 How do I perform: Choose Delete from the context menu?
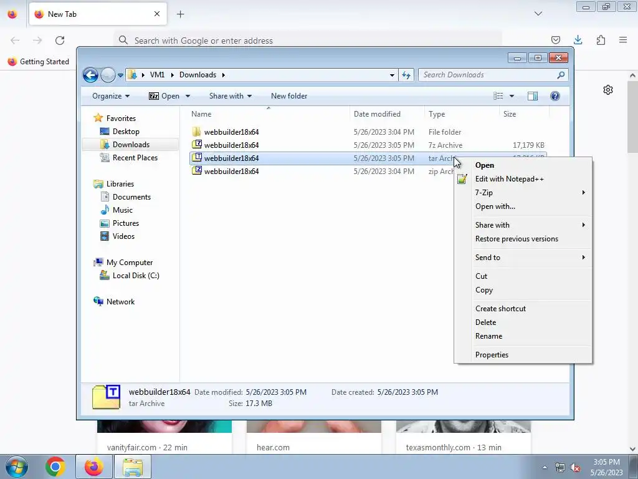tap(523, 322)
